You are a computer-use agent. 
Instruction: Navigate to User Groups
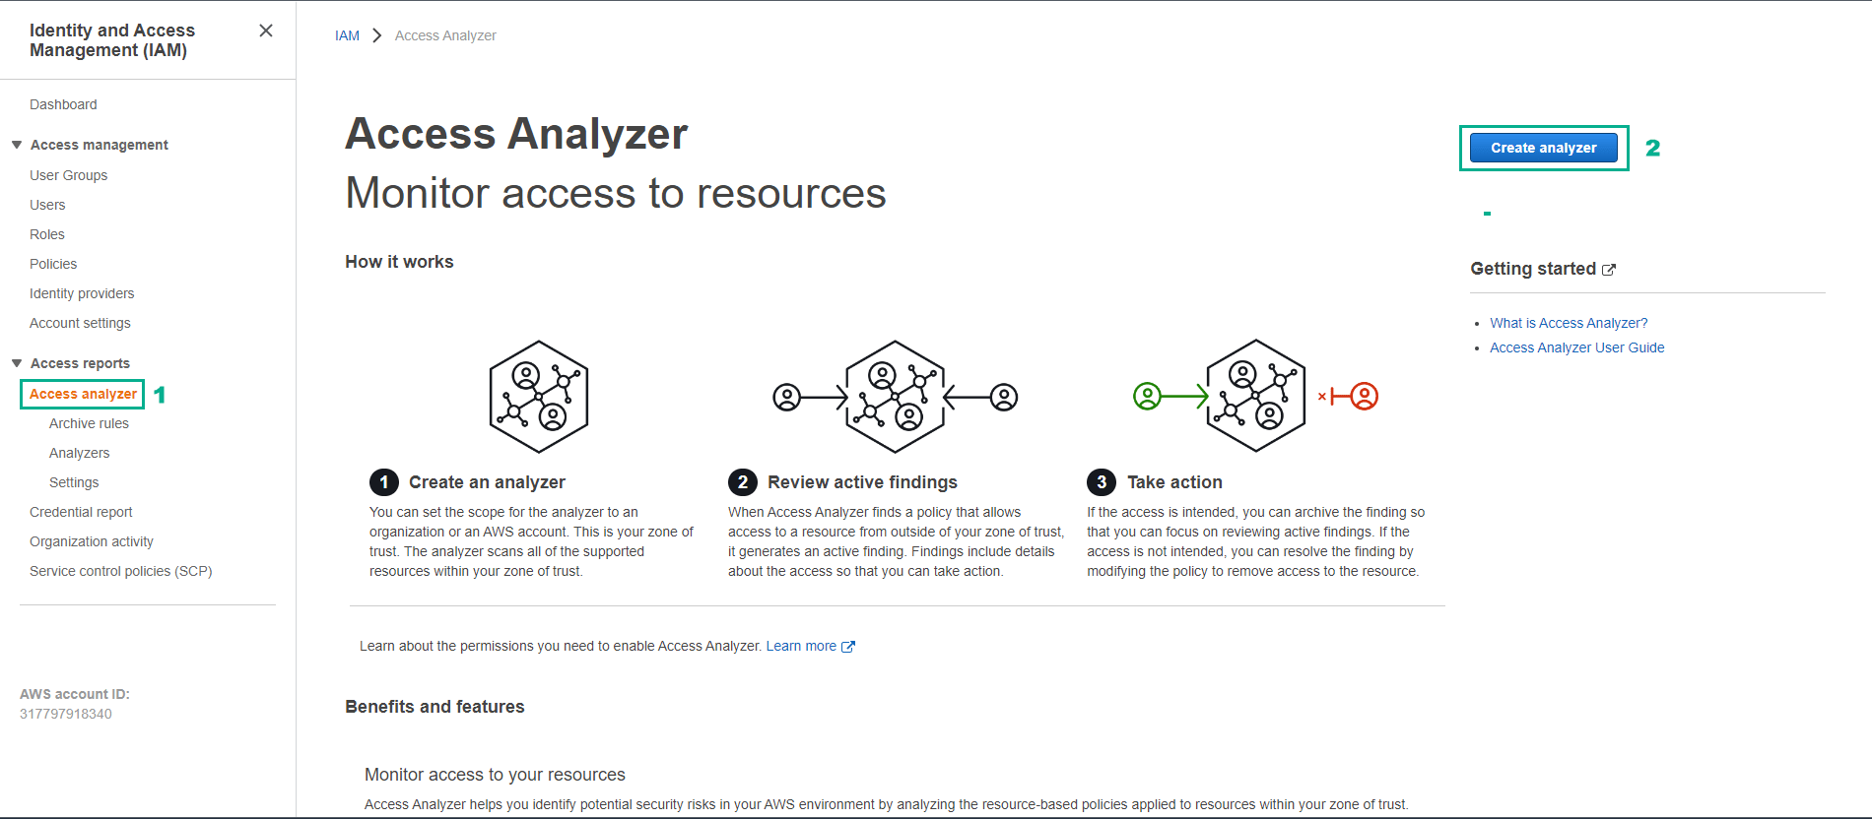pyautogui.click(x=68, y=174)
